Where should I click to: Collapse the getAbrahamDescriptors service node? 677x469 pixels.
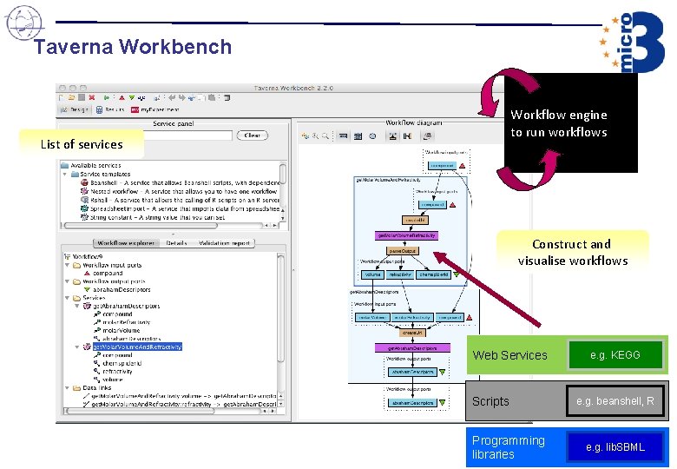77,307
